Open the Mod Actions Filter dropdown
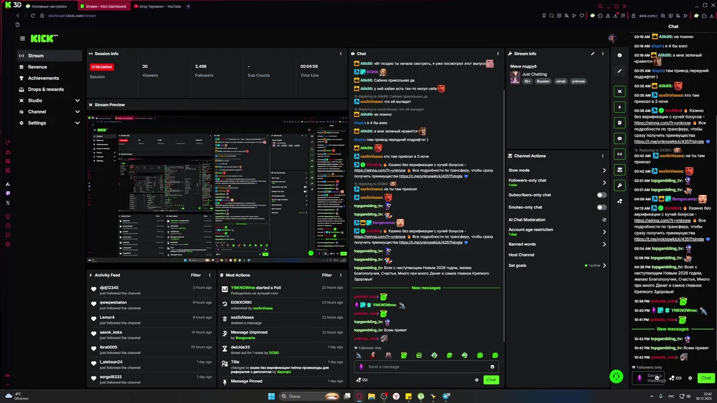This screenshot has width=717, height=403. 327,275
